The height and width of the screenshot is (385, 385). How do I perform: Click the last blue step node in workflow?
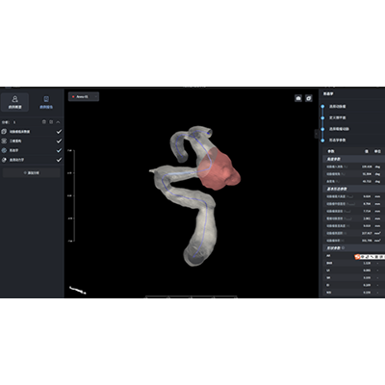coord(322,141)
